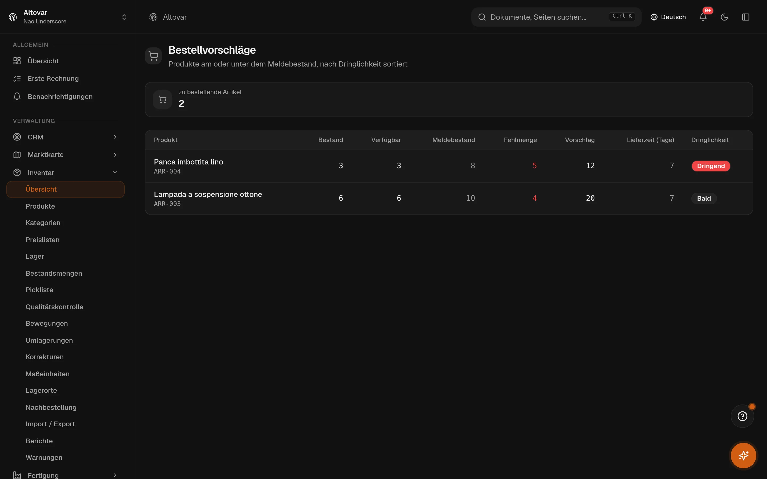Click the Altovar fingerprint icon in the breadcrumb

[153, 17]
